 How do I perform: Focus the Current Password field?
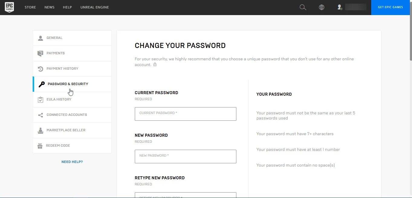pos(185,114)
